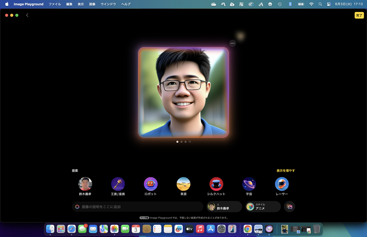Open Notes from the Dock
The image size is (367, 237).
click(168, 229)
